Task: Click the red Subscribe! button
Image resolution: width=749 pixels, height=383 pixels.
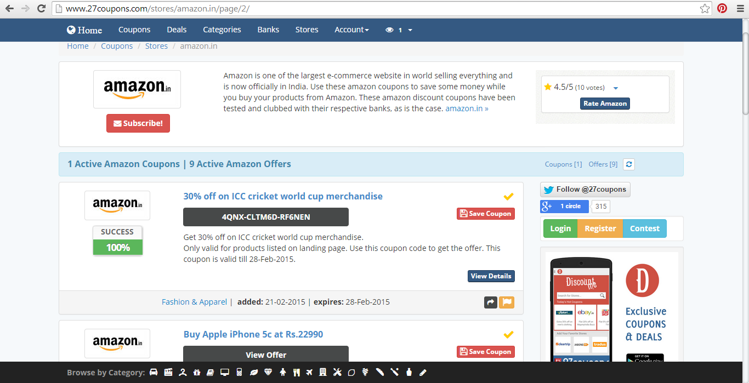Action: 138,123
